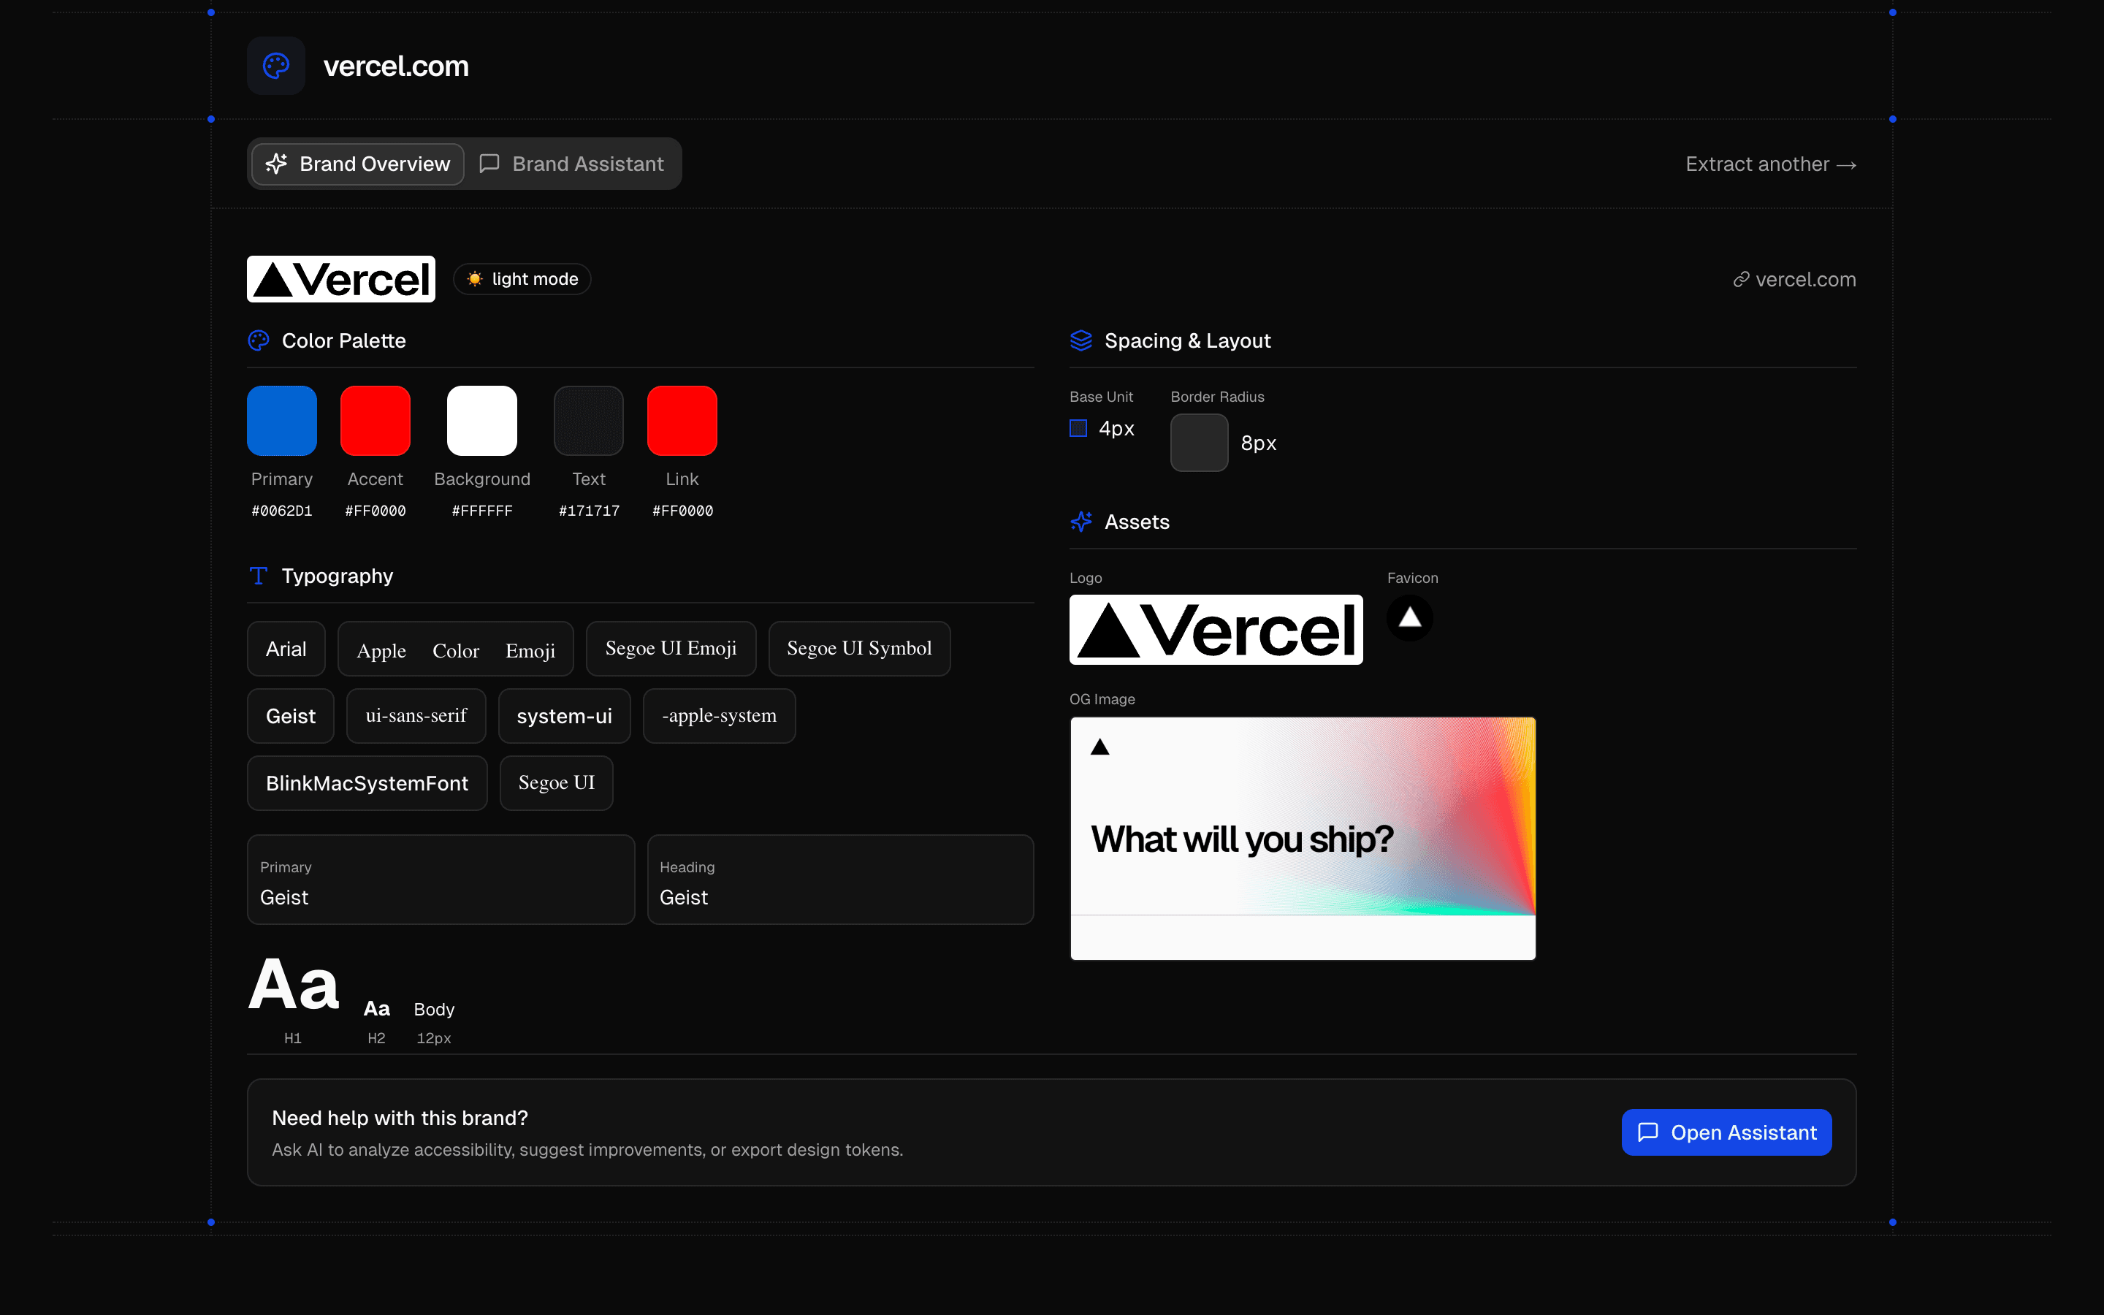The width and height of the screenshot is (2104, 1315).
Task: Select the Accent red color swatch
Action: (375, 420)
